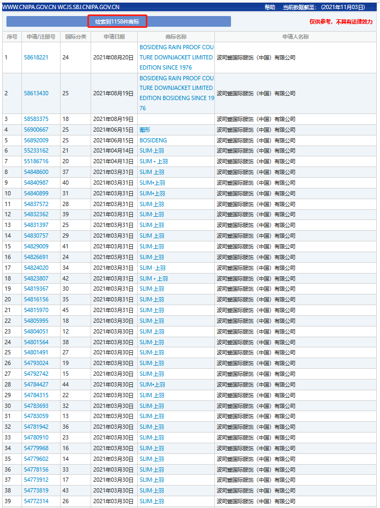Open registration number 54826691

(36, 257)
